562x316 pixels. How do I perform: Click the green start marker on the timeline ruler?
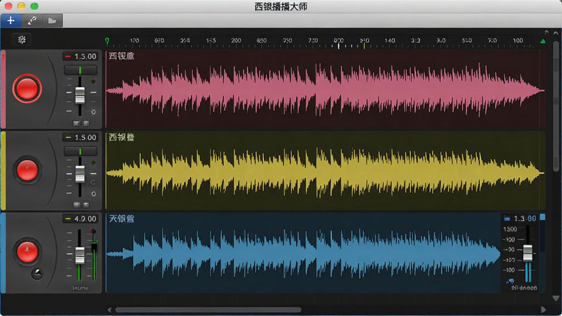tap(107, 41)
